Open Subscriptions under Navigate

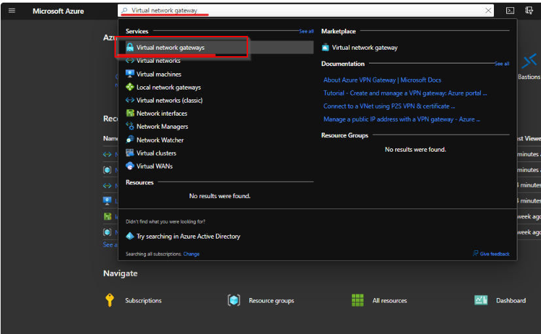[143, 301]
